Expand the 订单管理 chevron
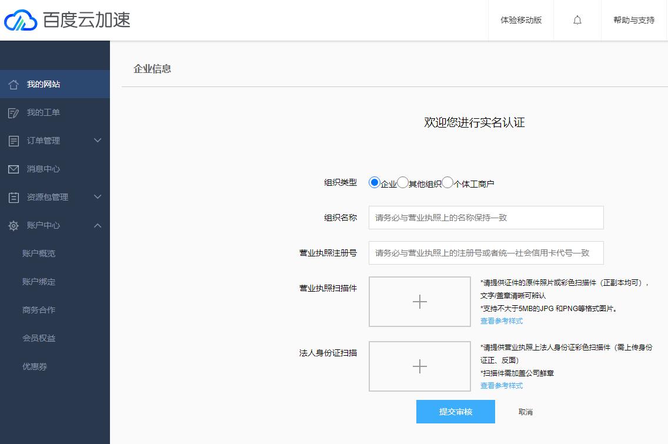Screen dimensions: 668x444 pos(98,140)
